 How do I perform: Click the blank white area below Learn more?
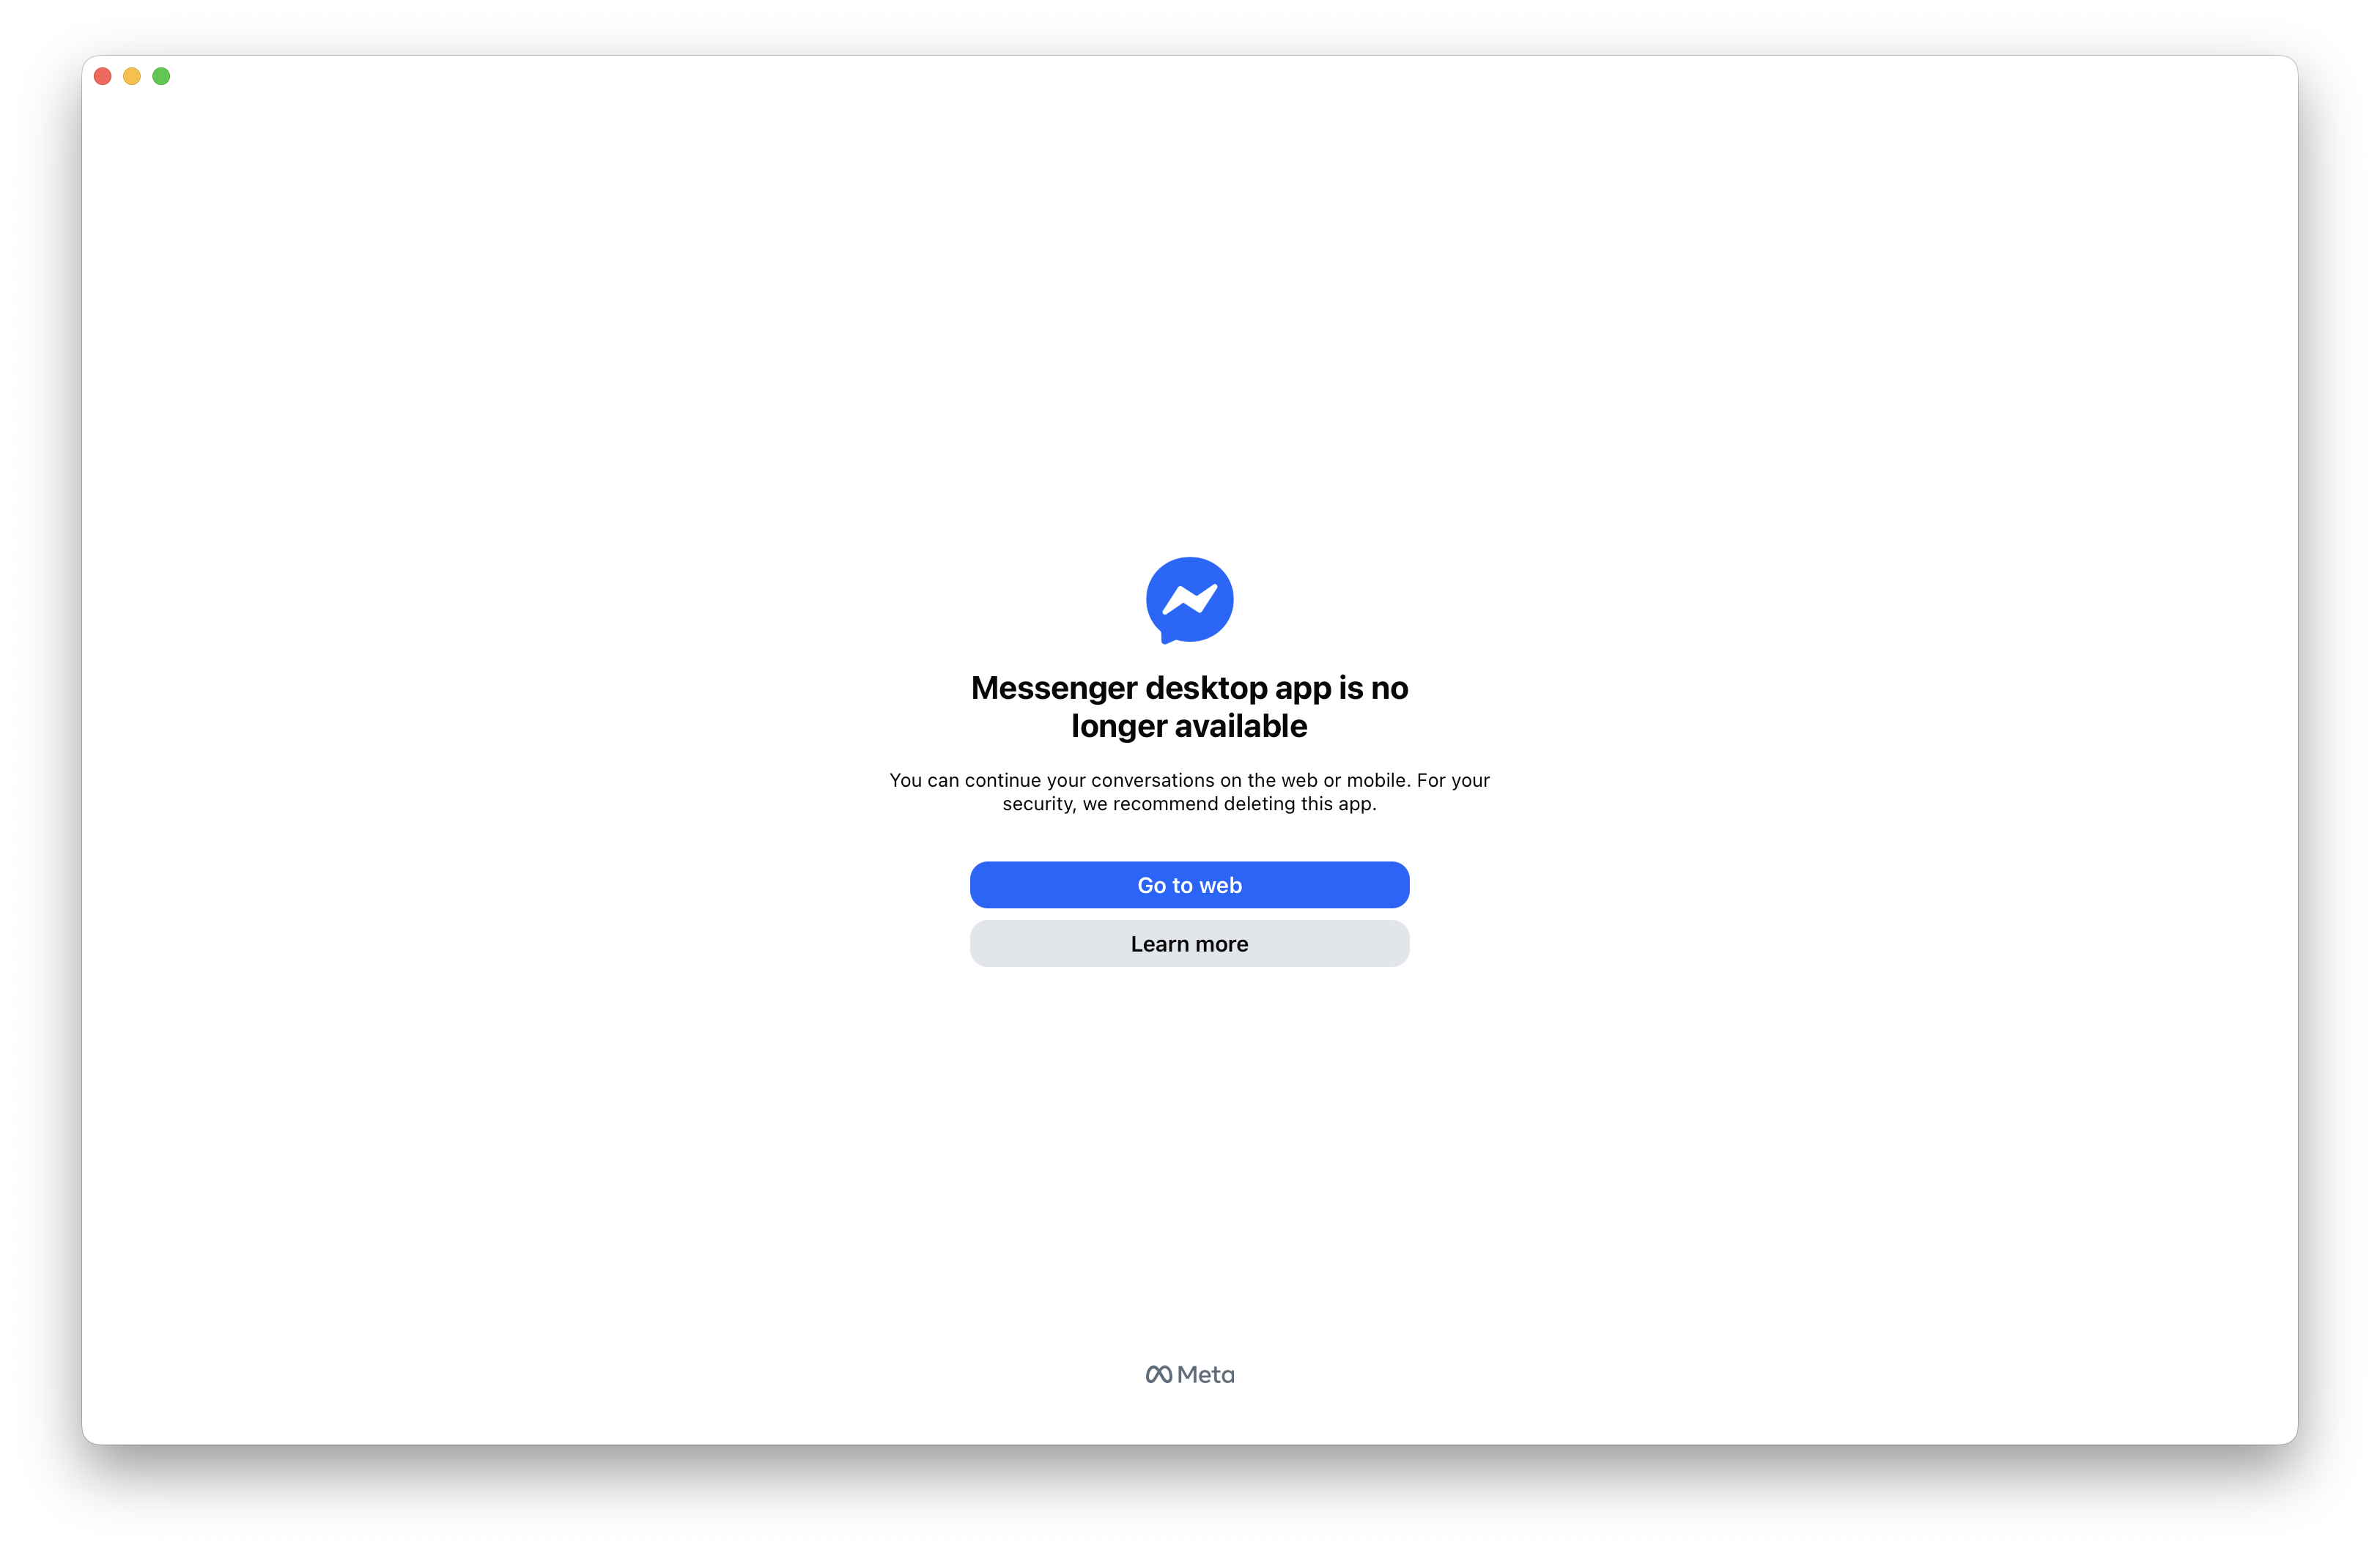1189,1150
